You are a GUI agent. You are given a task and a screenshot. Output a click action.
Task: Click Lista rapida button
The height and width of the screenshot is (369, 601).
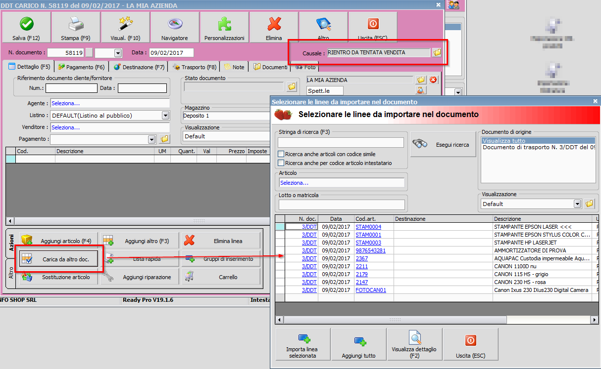(140, 259)
